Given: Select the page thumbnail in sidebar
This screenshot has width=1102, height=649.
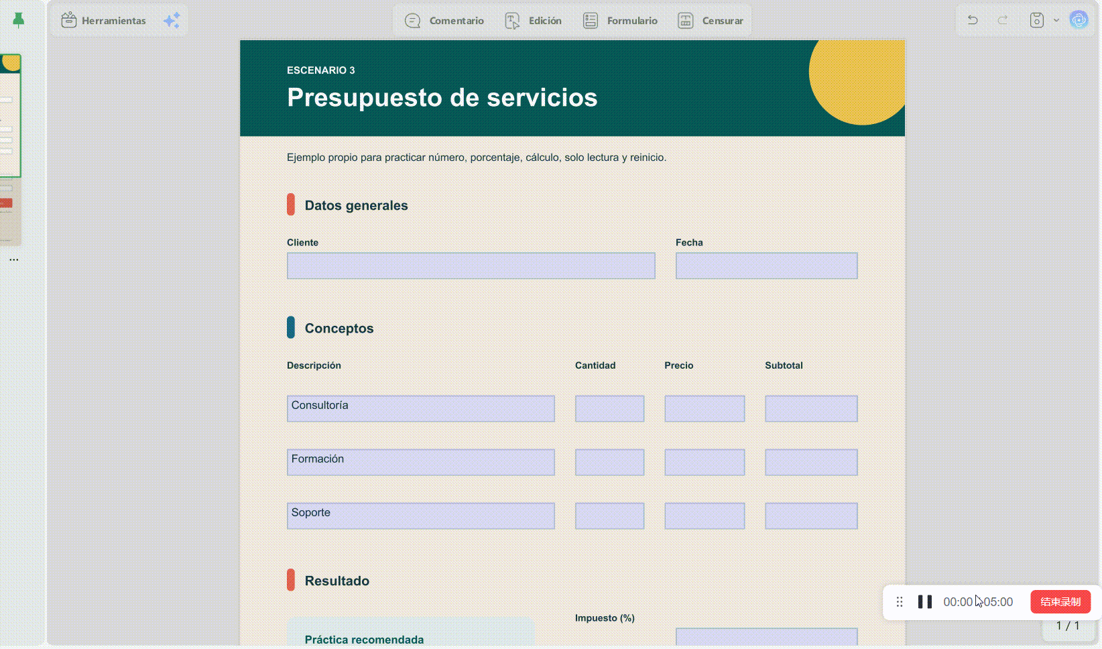Looking at the screenshot, I should point(11,115).
